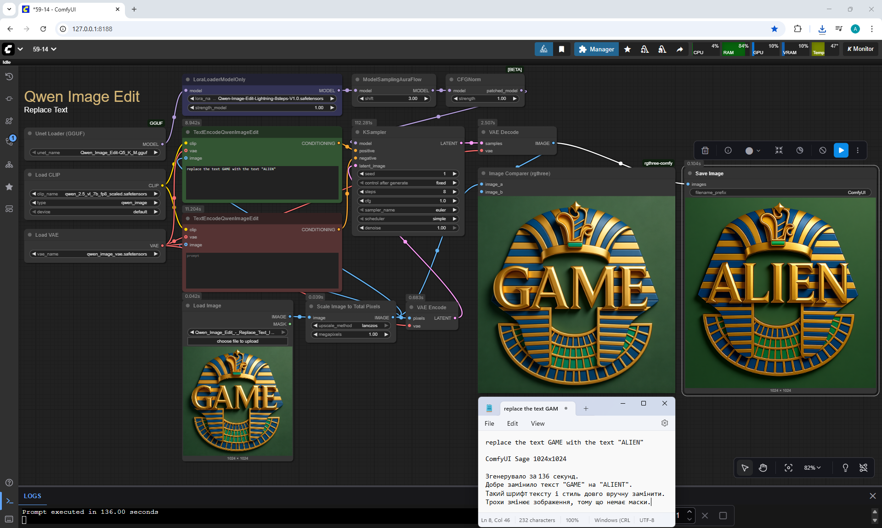The width and height of the screenshot is (882, 528).
Task: Click the fit view icon
Action: 788,467
